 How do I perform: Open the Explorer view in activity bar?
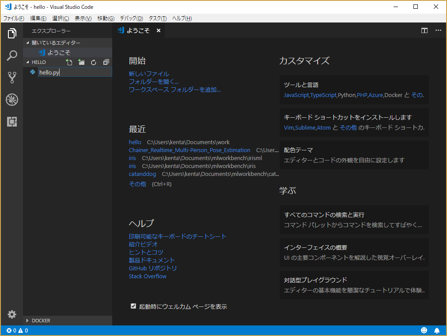[11, 33]
